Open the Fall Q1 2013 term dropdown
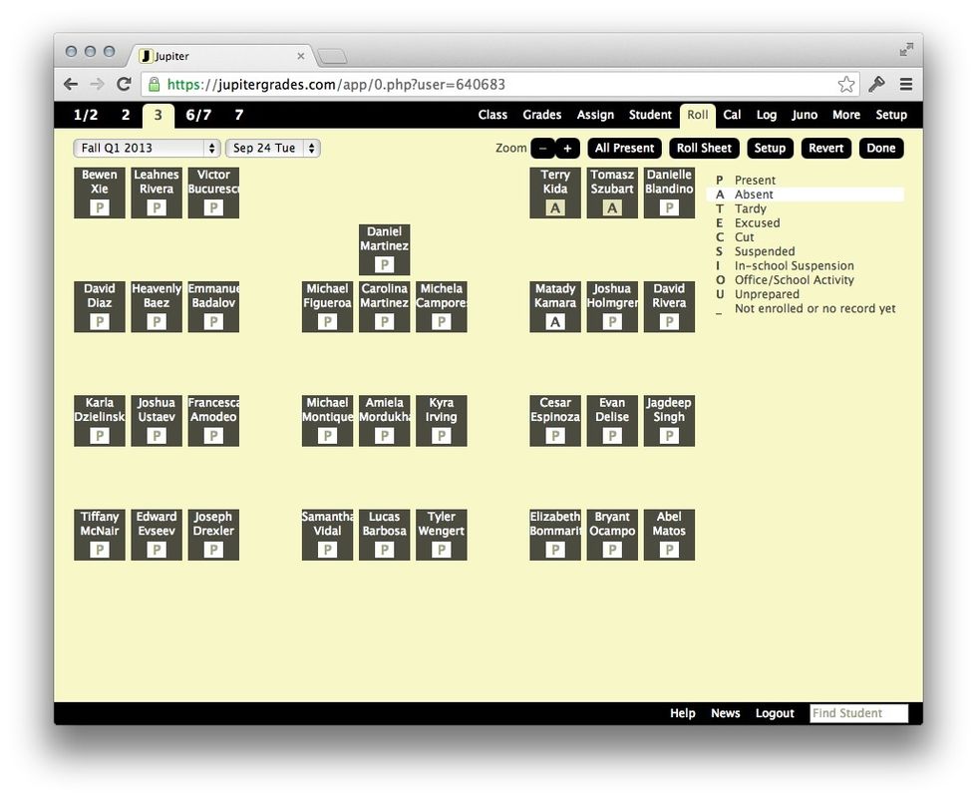 147,149
